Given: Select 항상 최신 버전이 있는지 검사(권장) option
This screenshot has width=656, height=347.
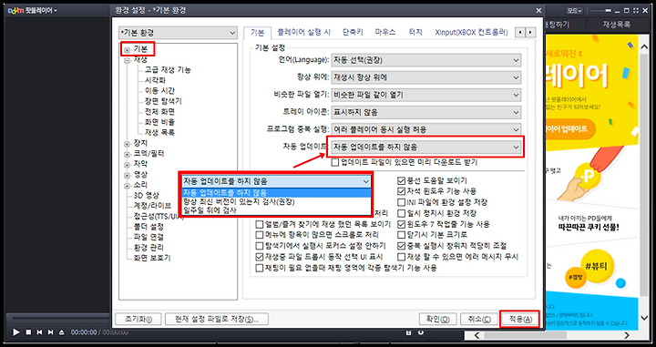Looking at the screenshot, I should (x=277, y=201).
